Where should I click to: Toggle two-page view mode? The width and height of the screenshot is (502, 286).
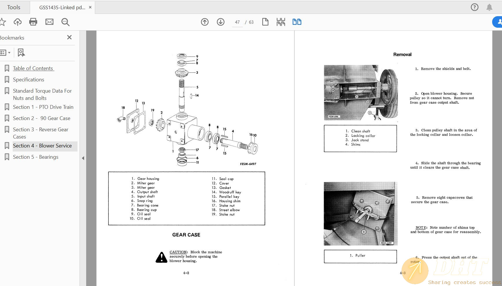(x=297, y=22)
